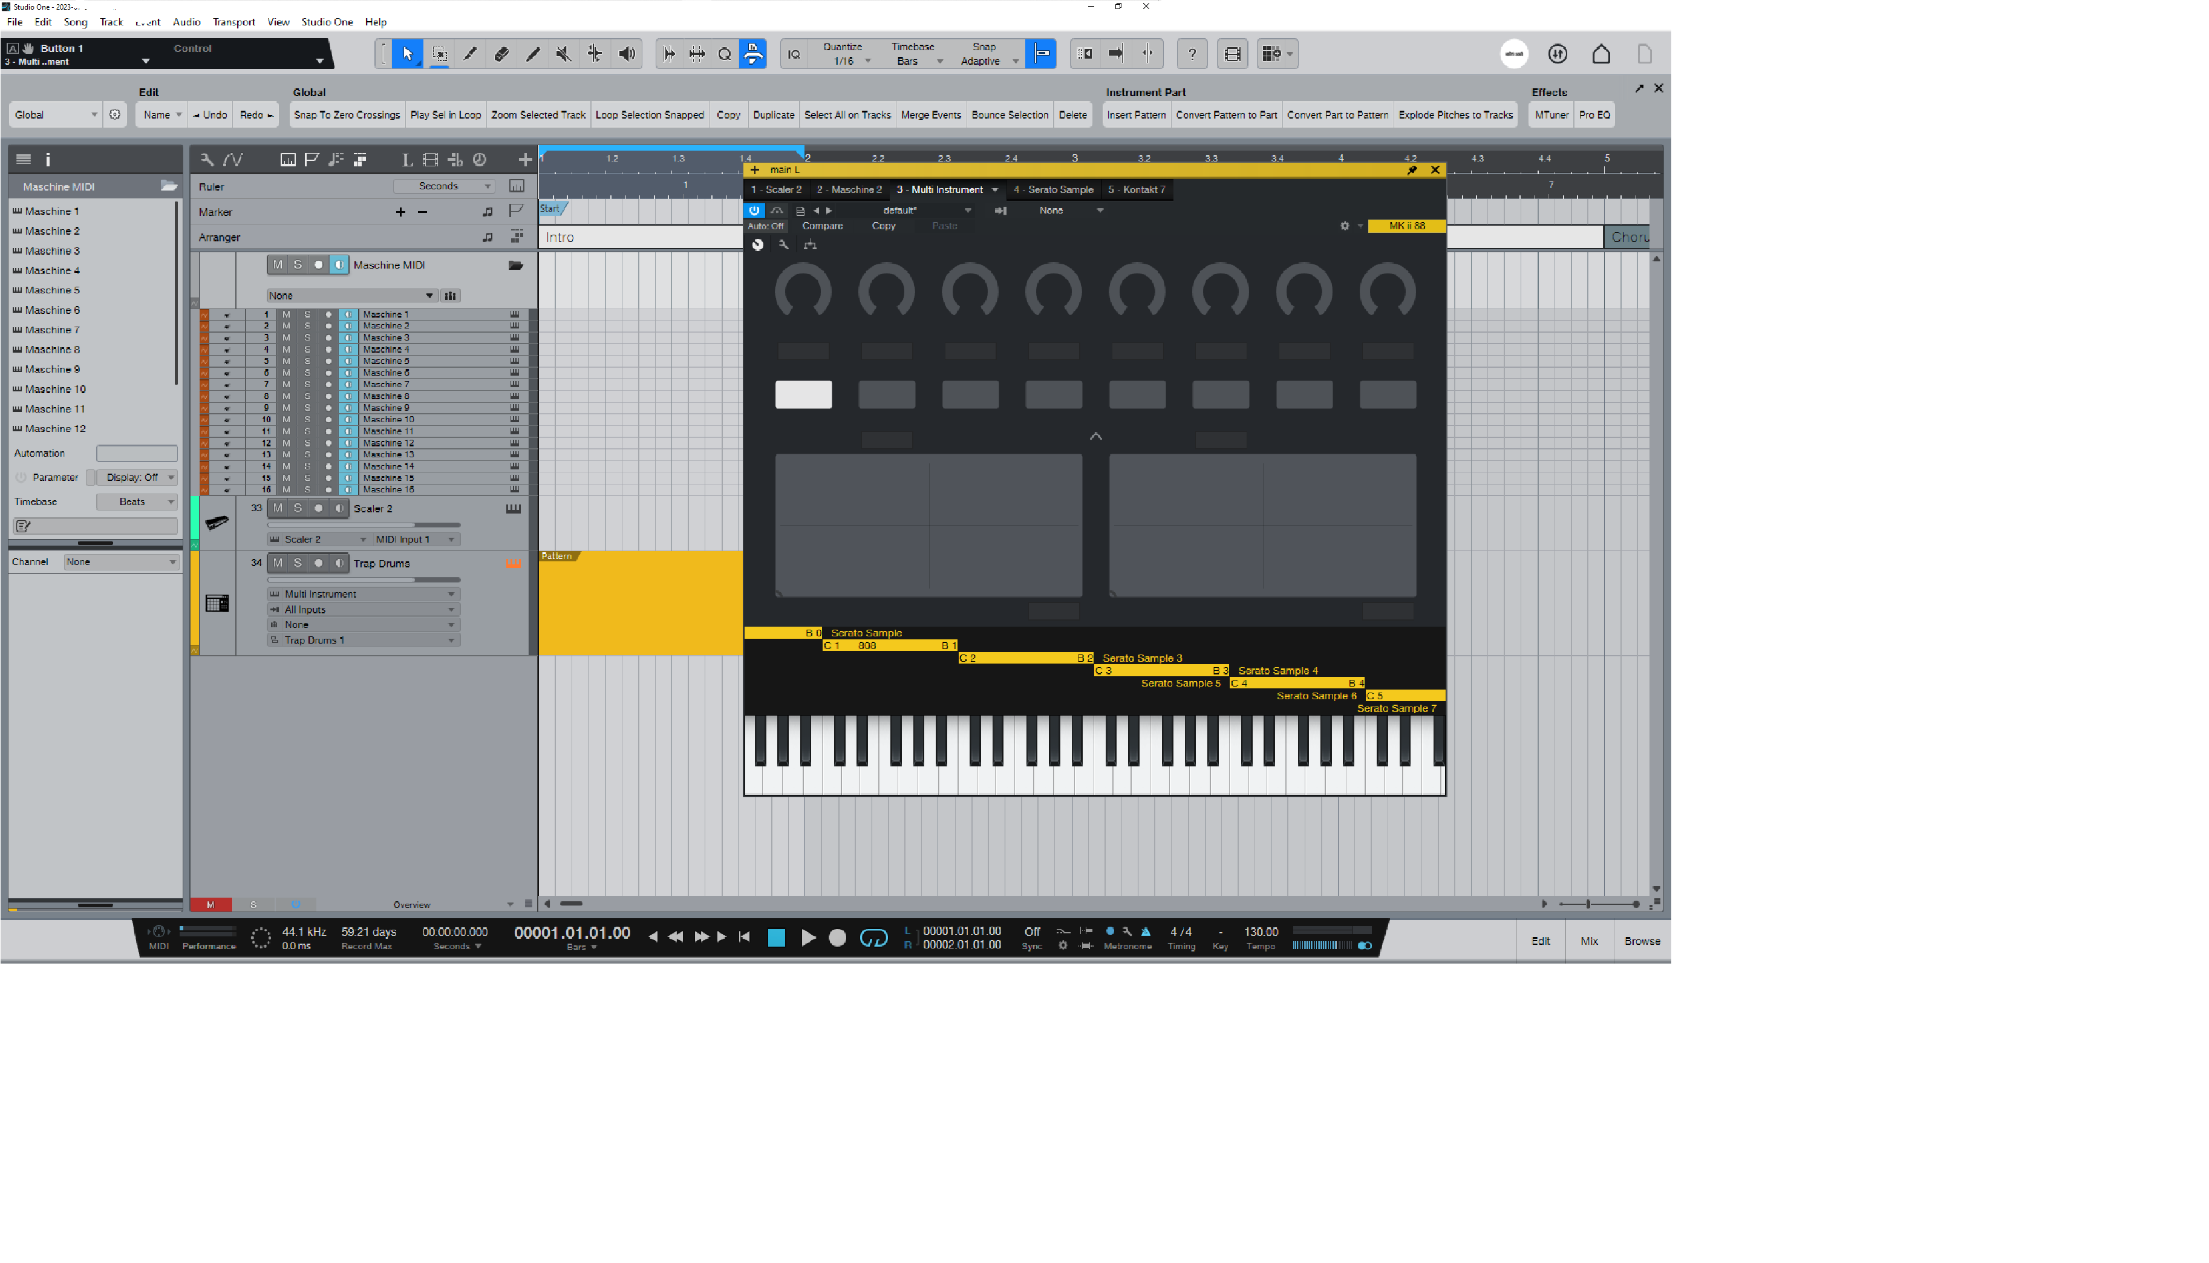The image size is (2209, 1263).
Task: Start playback with the Play button
Action: [808, 938]
